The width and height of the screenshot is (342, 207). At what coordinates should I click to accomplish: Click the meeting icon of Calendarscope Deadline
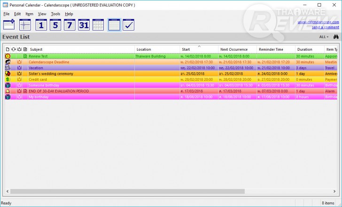(8, 62)
